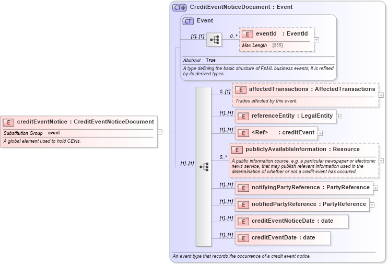This screenshot has height=264, width=388.
Task: Click the E icon of creditEventDate
Action: 243,238
